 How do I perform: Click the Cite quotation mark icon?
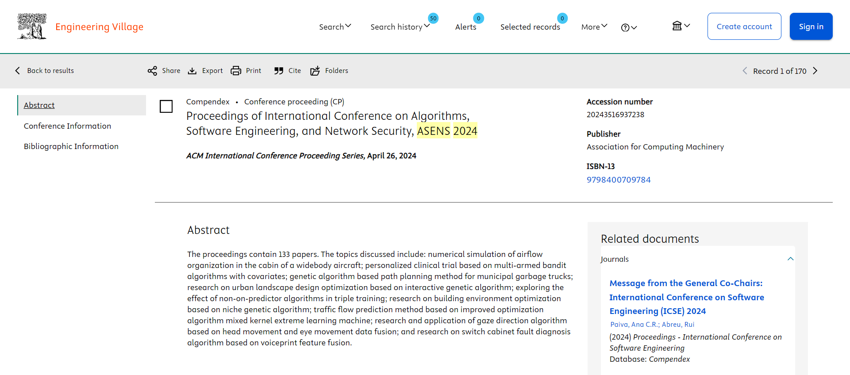(278, 71)
